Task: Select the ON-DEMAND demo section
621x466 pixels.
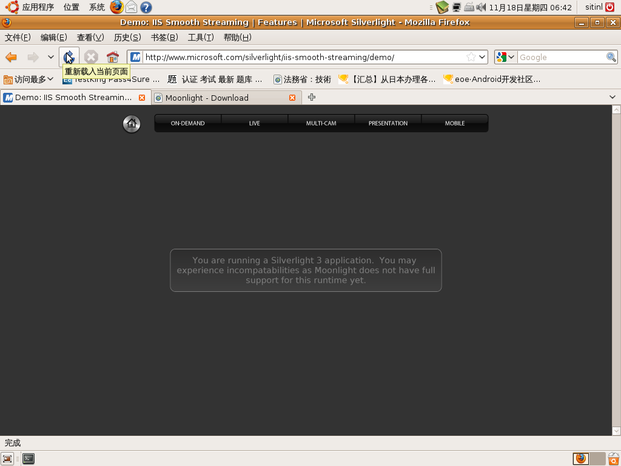Action: [x=188, y=123]
